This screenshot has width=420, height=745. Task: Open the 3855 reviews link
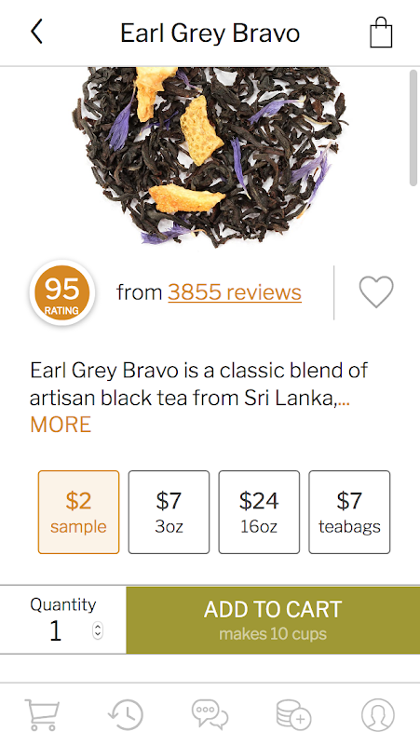point(235,292)
